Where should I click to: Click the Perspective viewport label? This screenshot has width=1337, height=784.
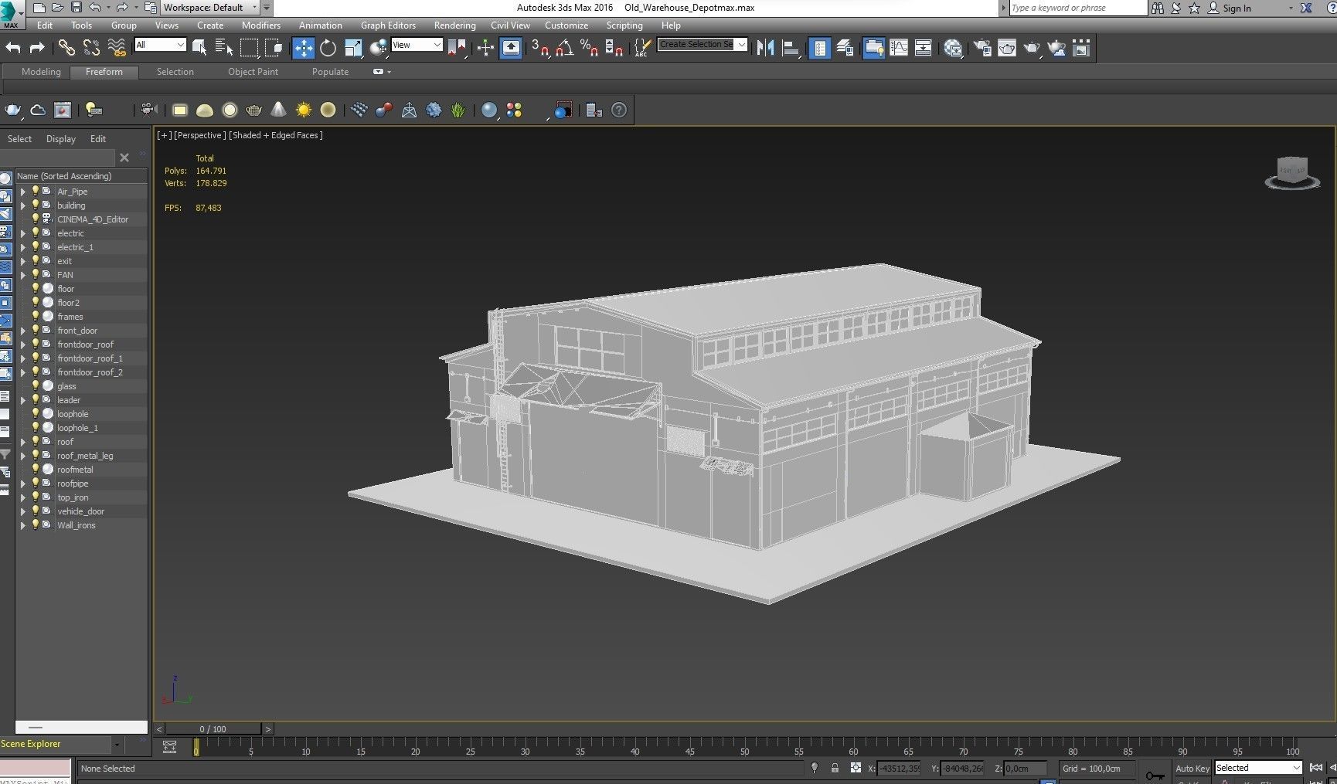pyautogui.click(x=199, y=135)
